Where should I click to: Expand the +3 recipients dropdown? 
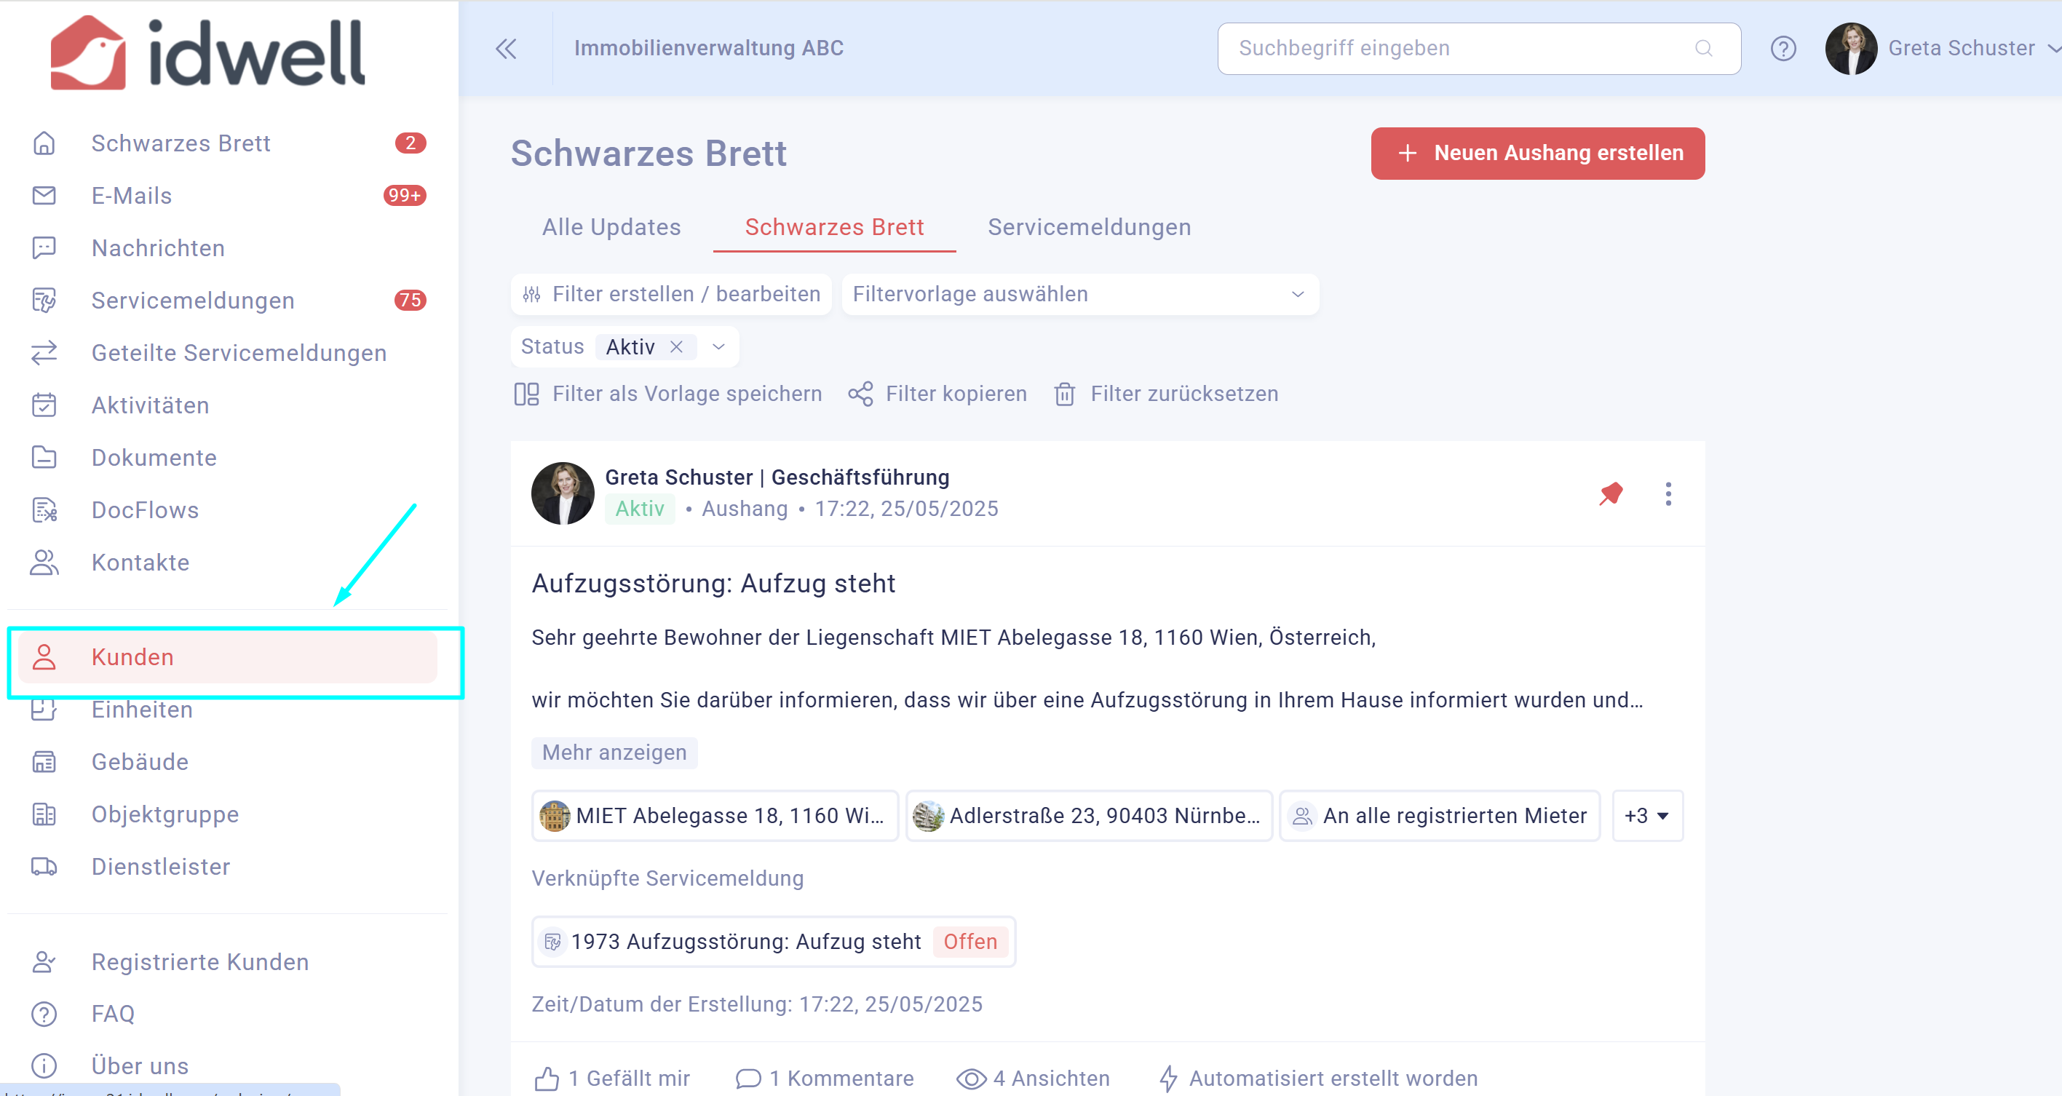click(x=1646, y=816)
